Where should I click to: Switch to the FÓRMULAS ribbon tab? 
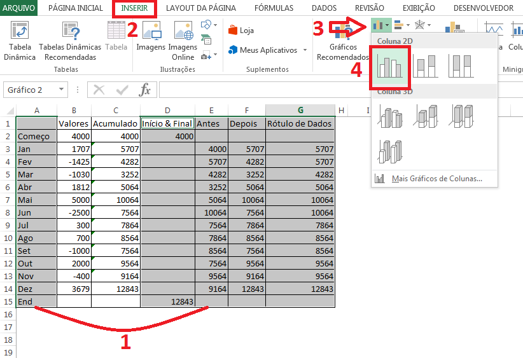[274, 8]
